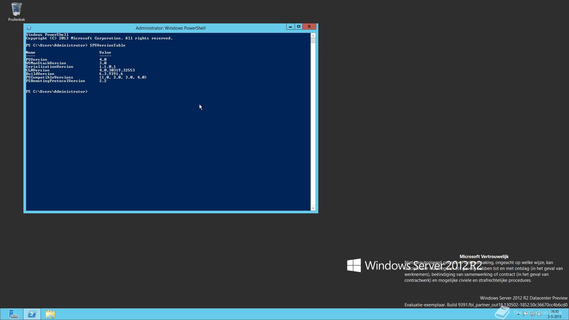Viewport: 569px width, 320px height.
Task: Show hidden tray icons arrow
Action: pyautogui.click(x=518, y=314)
